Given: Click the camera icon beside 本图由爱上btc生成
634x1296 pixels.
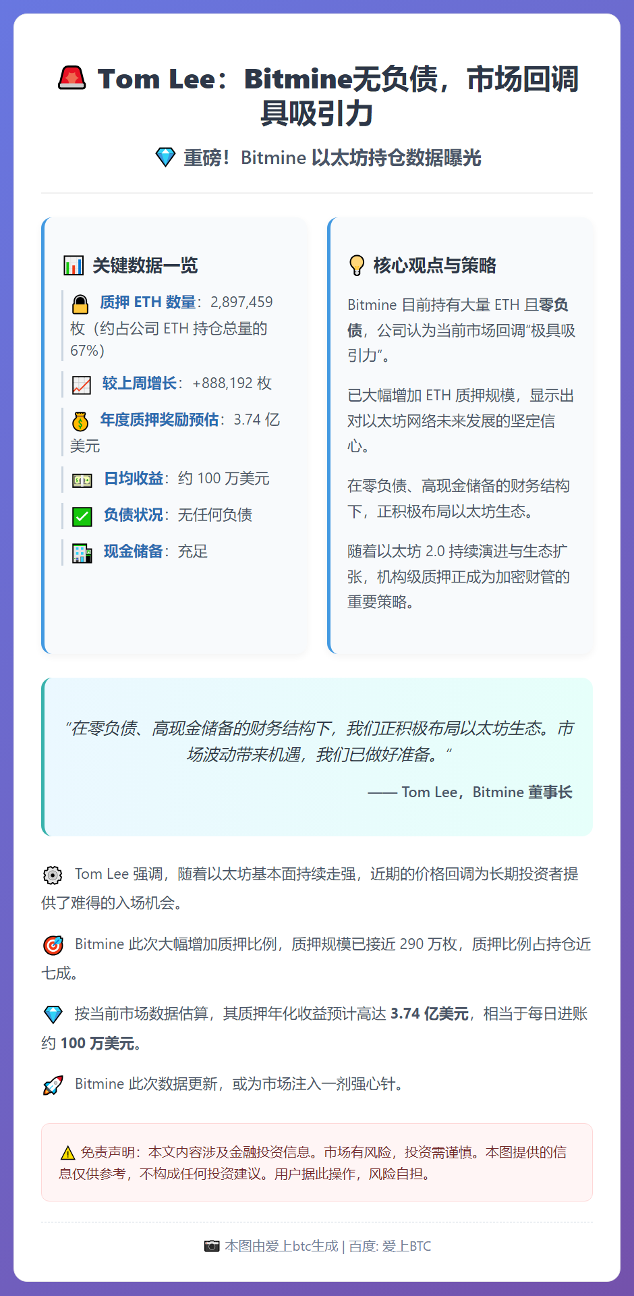Looking at the screenshot, I should pos(212,1246).
